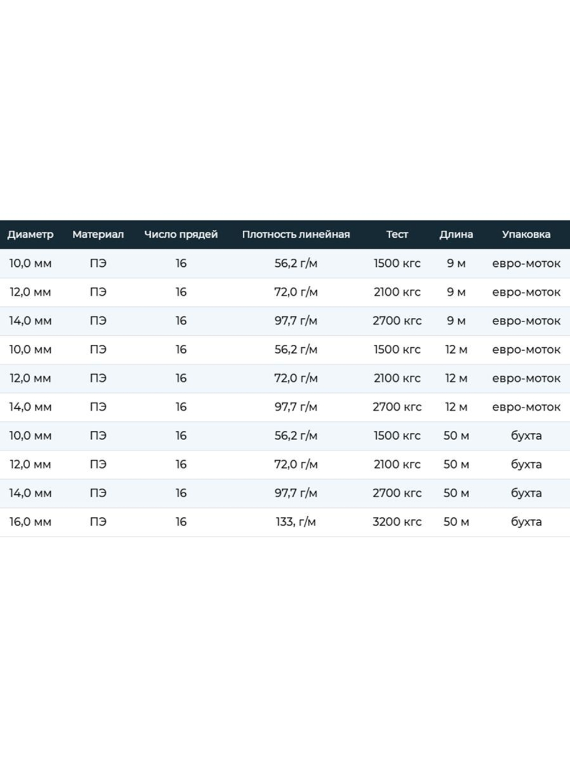Click the Длина column header
This screenshot has height=760, width=570.
456,234
